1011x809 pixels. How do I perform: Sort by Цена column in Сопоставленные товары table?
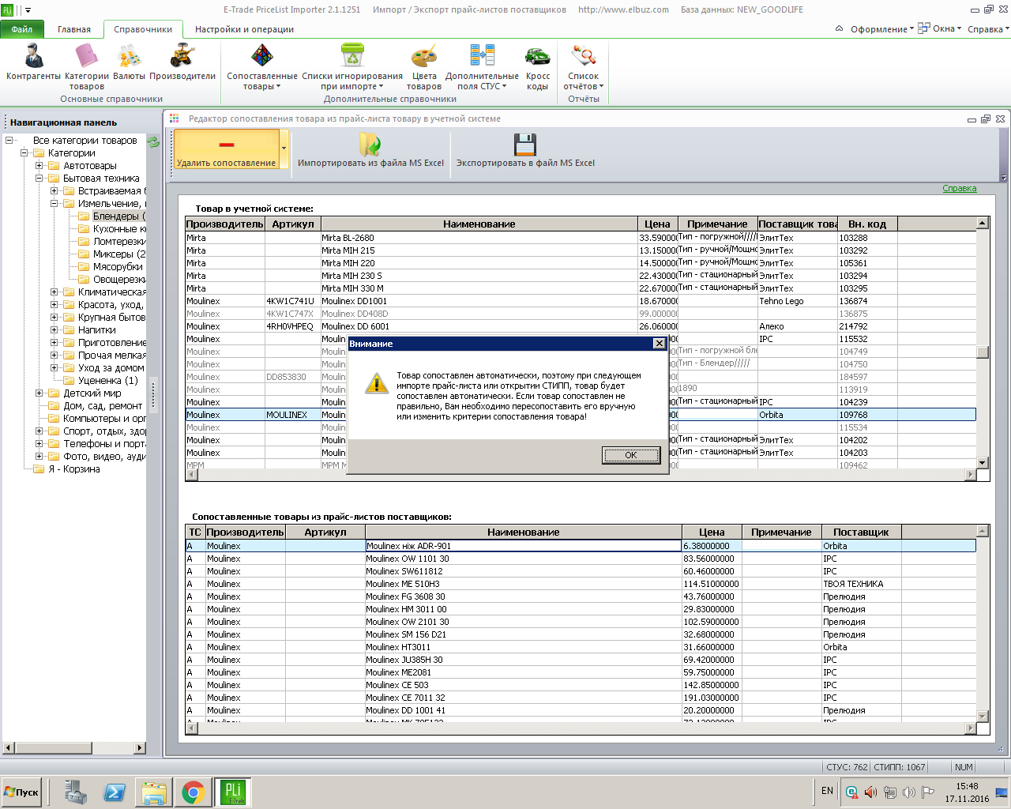pyautogui.click(x=712, y=532)
